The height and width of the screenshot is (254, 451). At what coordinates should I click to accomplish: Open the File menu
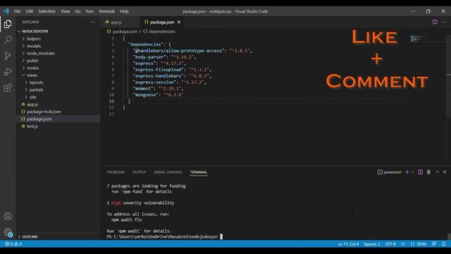coord(17,11)
